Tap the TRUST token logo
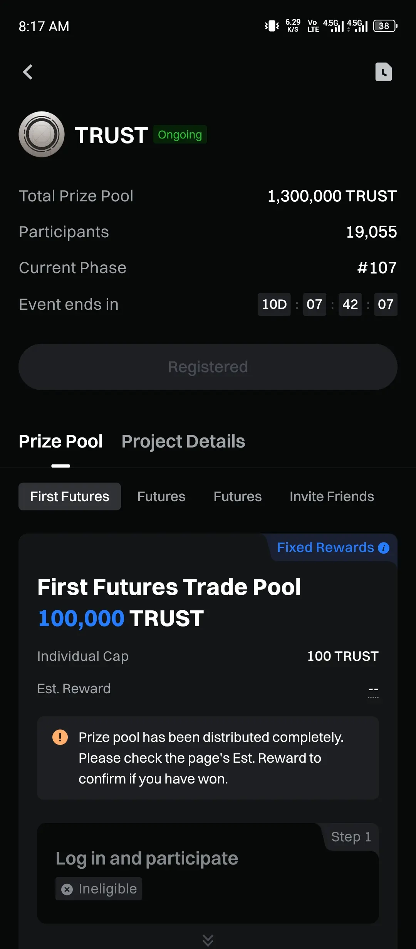 coord(42,135)
